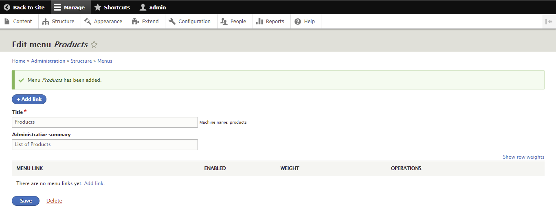Click Back to site
This screenshot has width=556, height=218.
coord(24,7)
